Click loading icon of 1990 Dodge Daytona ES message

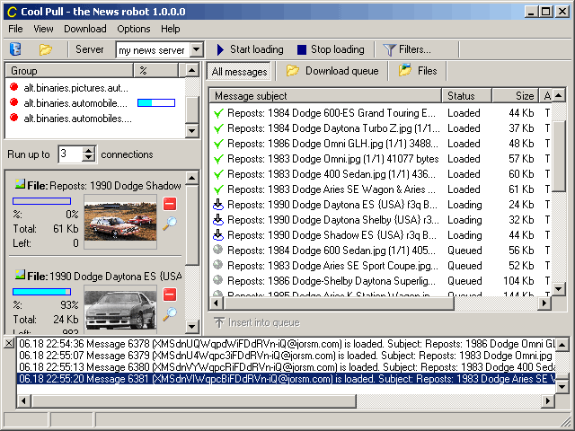pyautogui.click(x=218, y=204)
